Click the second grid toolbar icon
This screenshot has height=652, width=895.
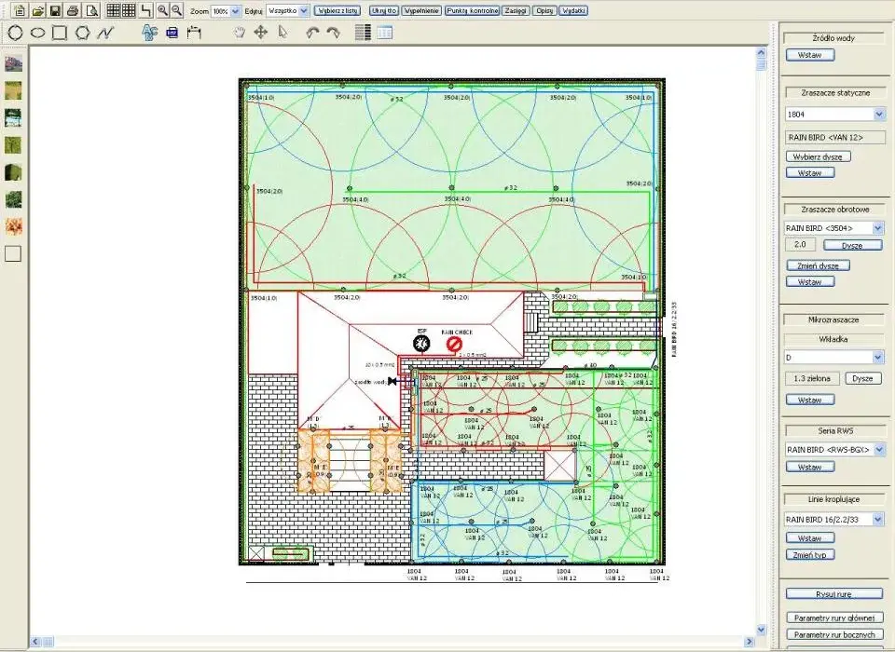pos(129,10)
